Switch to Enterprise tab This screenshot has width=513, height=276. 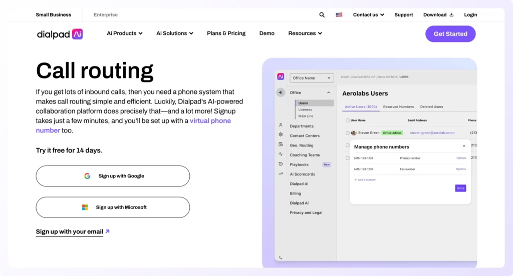click(x=105, y=14)
